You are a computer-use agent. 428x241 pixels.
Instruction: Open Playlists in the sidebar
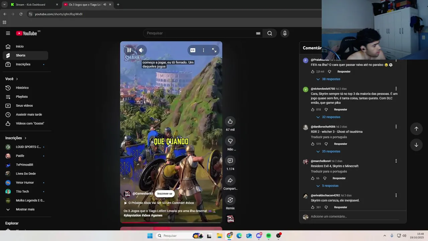pos(25,97)
